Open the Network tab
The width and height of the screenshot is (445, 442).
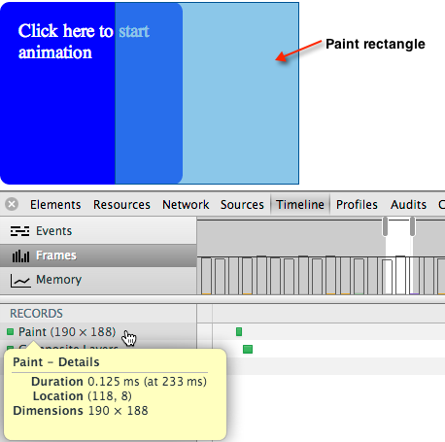pos(186,205)
